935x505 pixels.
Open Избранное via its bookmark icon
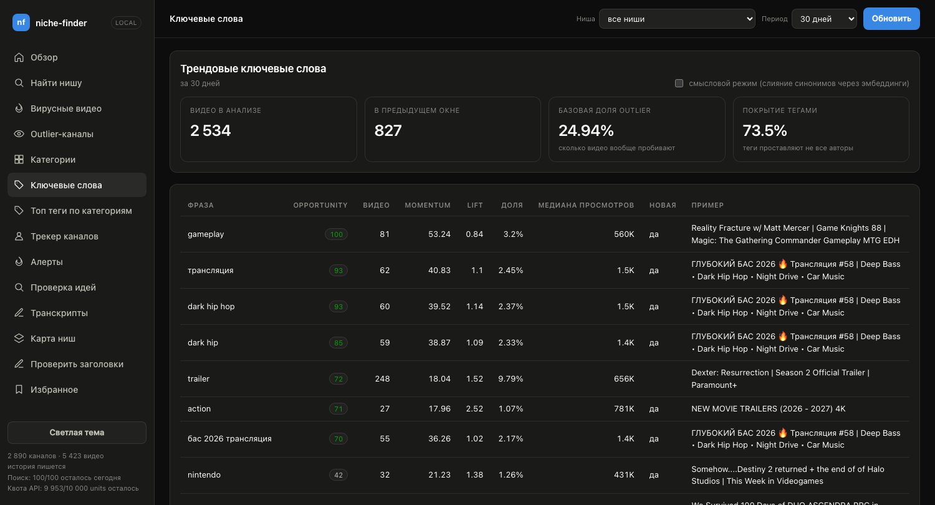[x=19, y=390]
